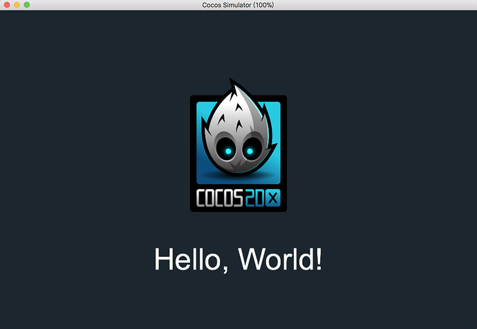This screenshot has height=329, width=477.
Task: Minimize the Cocos Simulator window
Action: [17, 5]
